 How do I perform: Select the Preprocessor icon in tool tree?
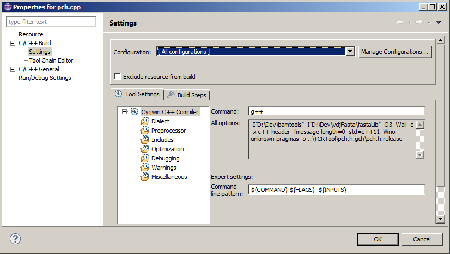click(145, 131)
